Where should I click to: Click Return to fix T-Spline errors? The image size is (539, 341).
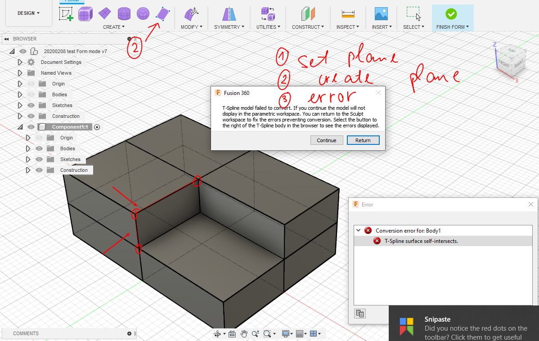(363, 140)
